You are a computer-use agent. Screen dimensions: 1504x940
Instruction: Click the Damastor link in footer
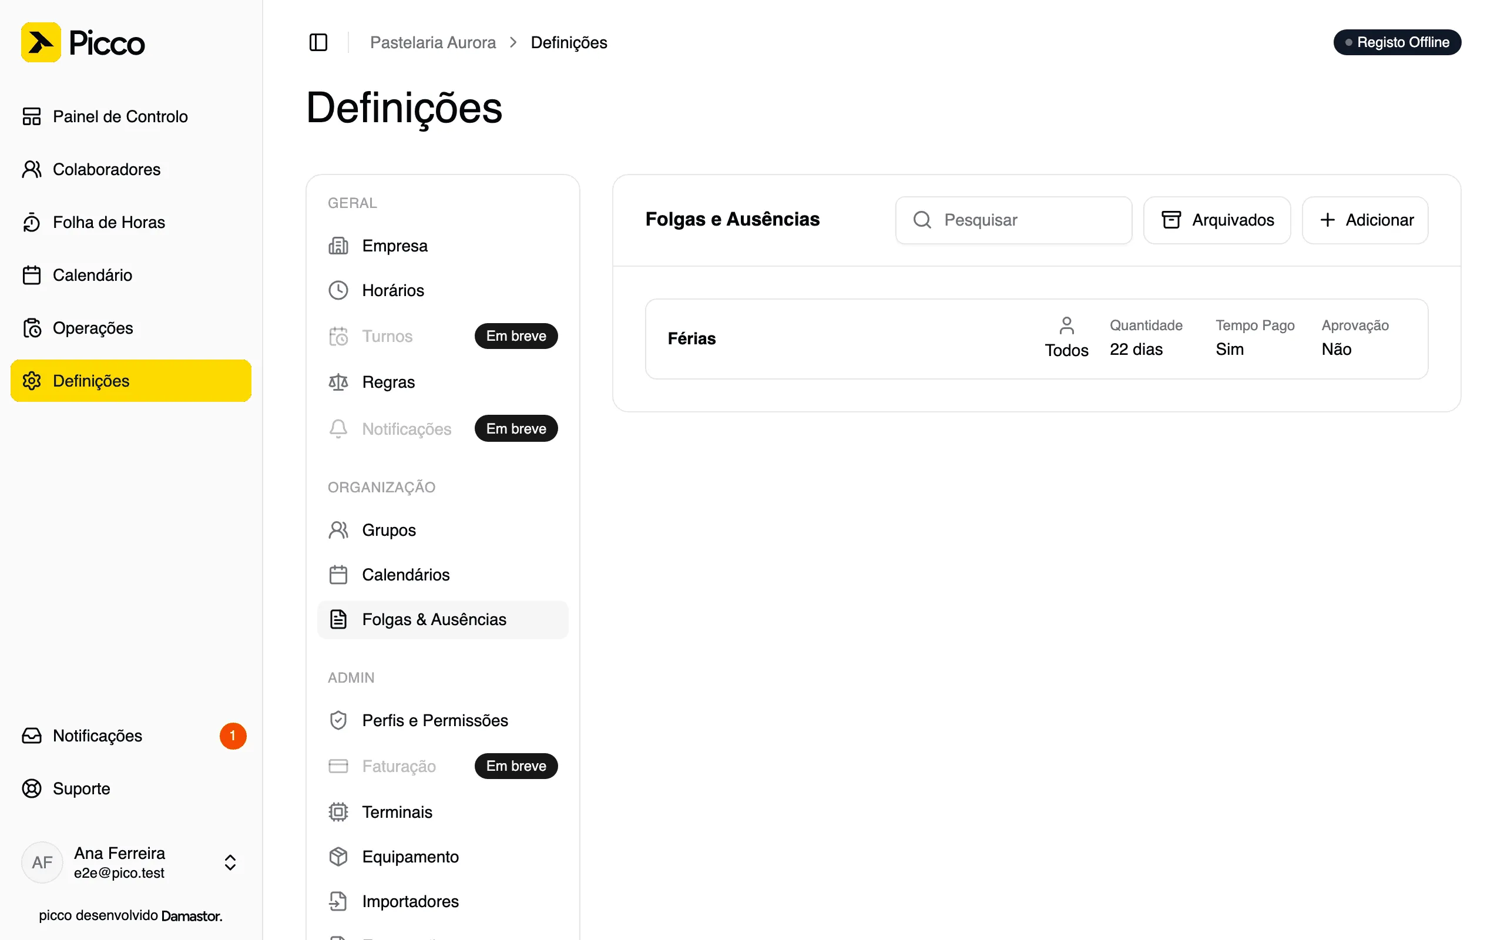pos(192,916)
